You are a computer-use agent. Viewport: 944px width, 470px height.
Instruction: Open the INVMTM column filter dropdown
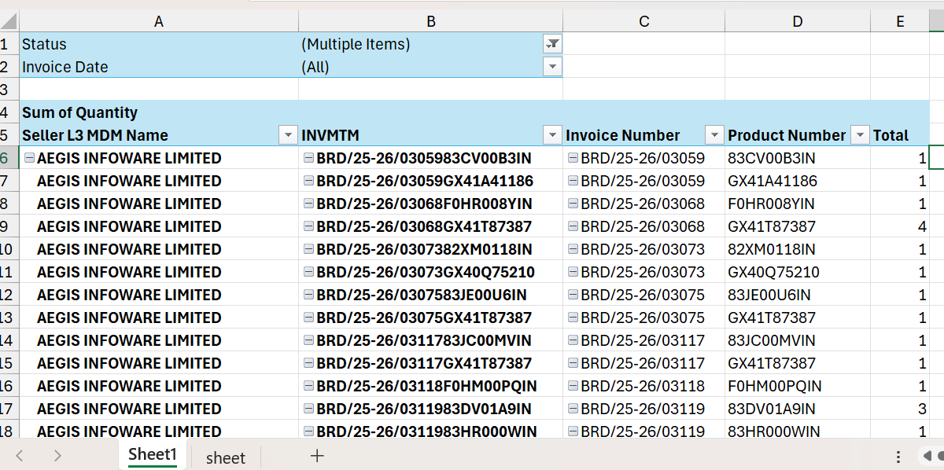click(553, 135)
